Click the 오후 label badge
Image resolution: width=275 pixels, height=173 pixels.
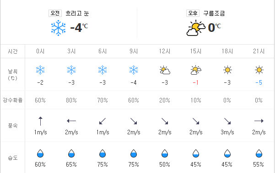coord(193,13)
